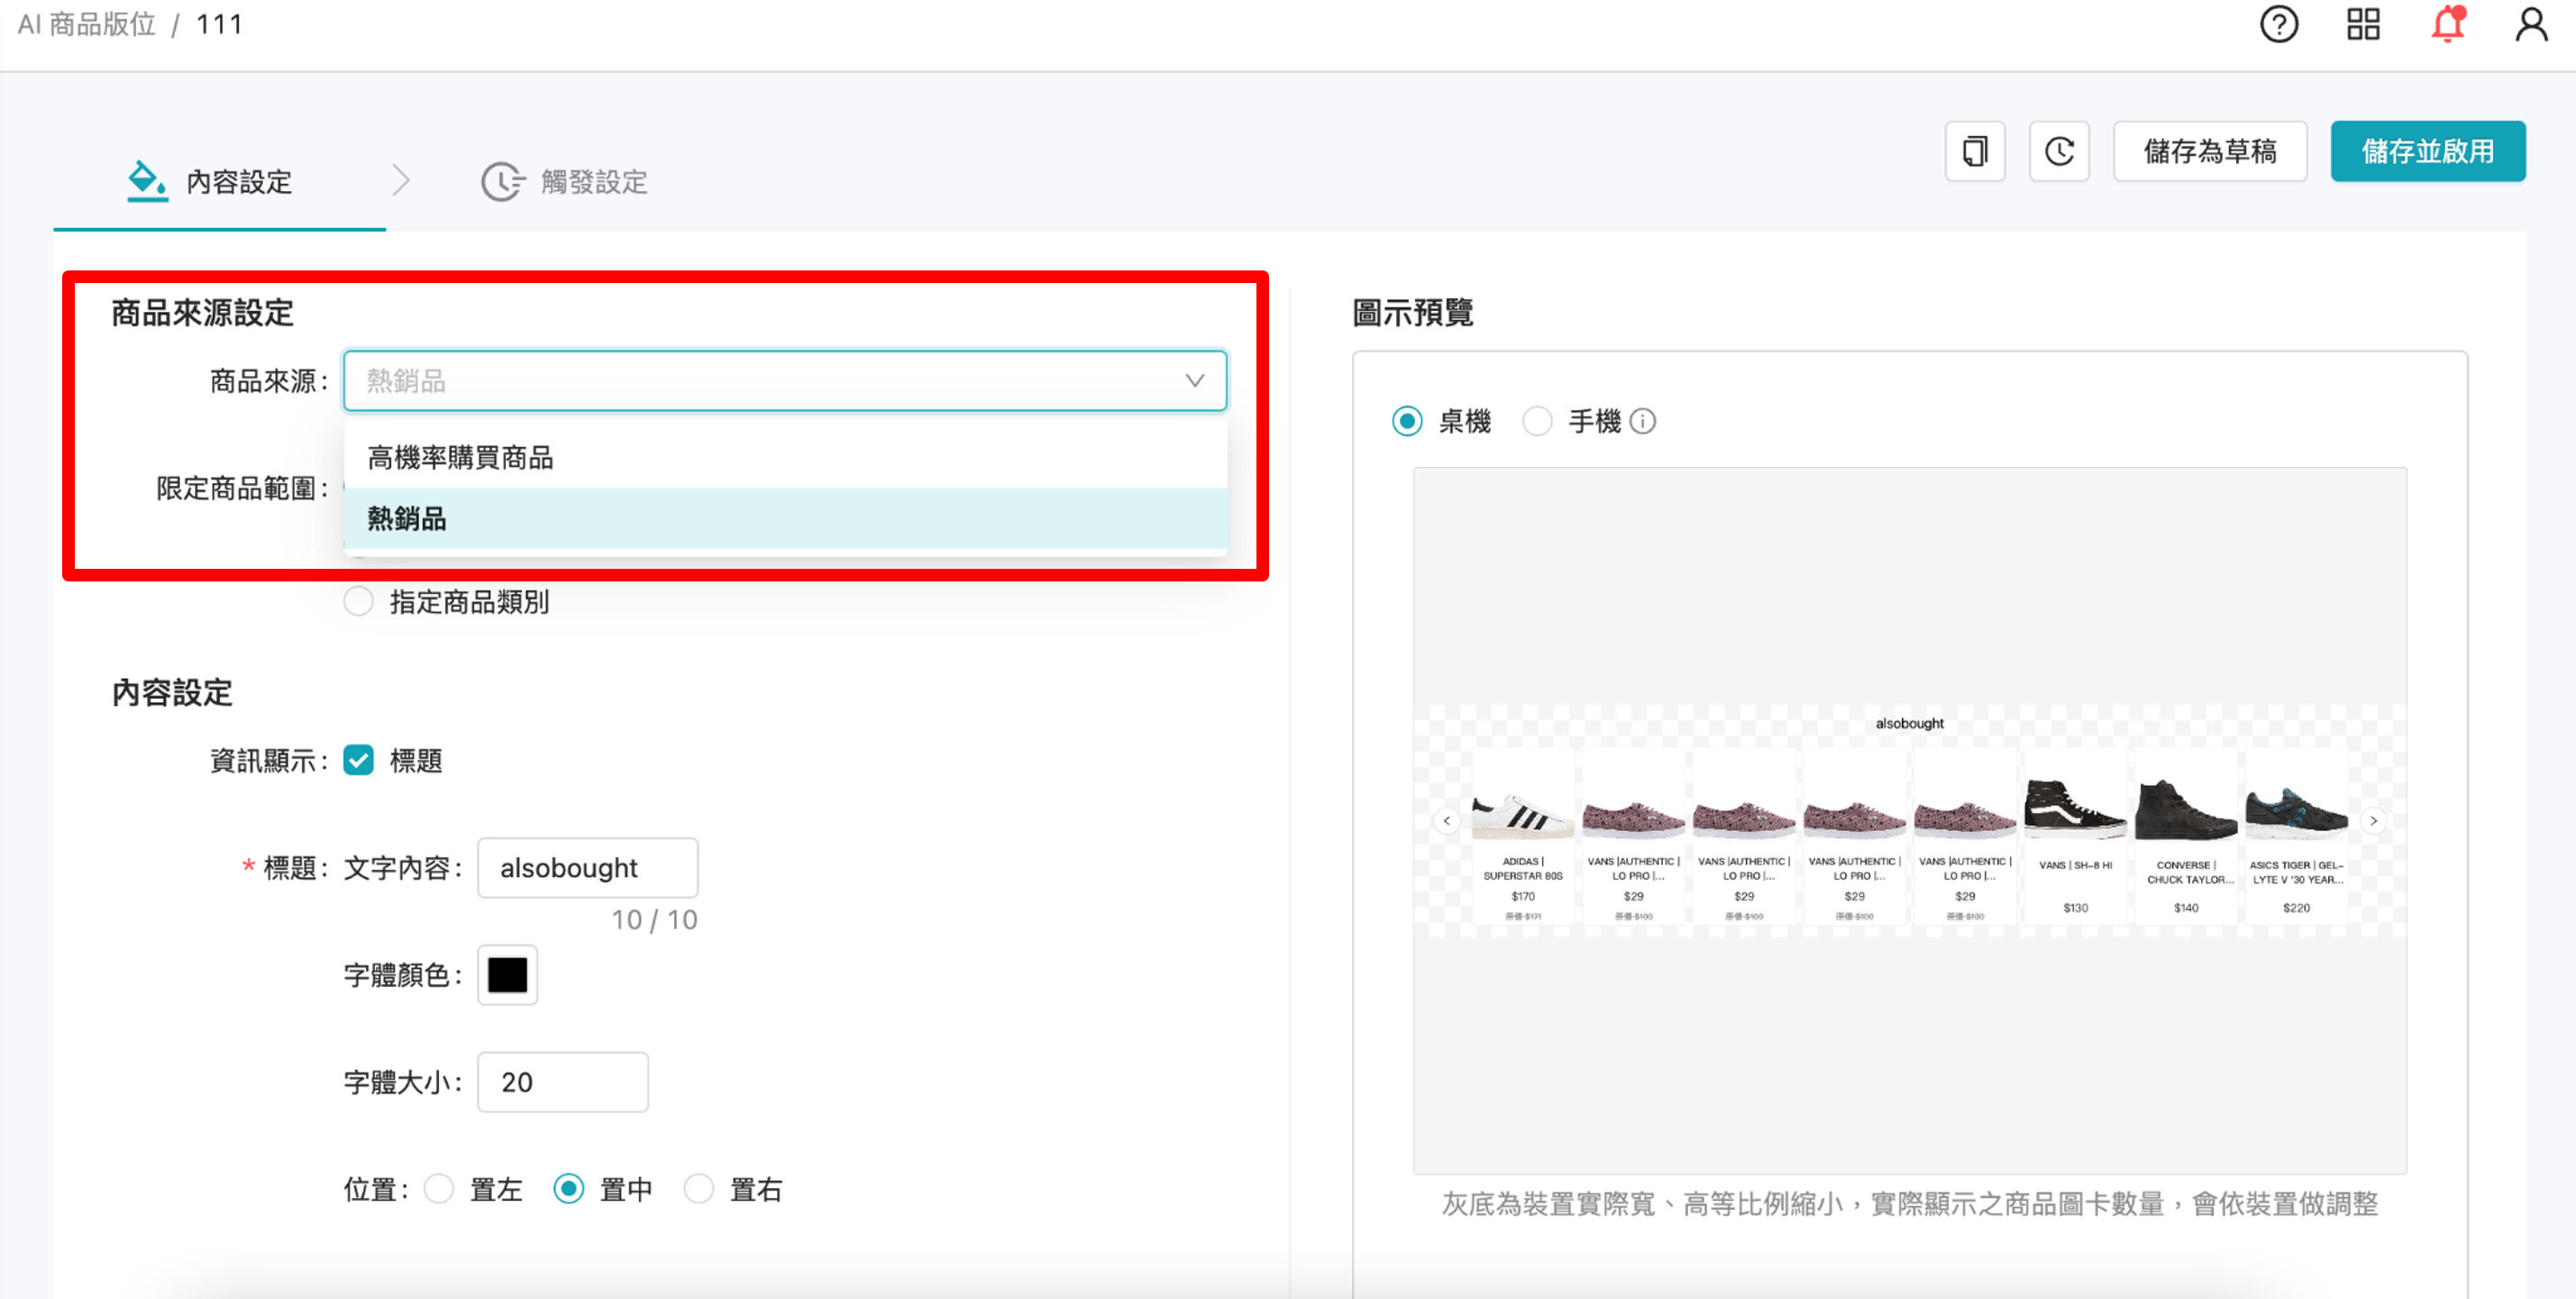This screenshot has width=2576, height=1299.
Task: Click the 儲存為草稿 button
Action: point(2210,151)
